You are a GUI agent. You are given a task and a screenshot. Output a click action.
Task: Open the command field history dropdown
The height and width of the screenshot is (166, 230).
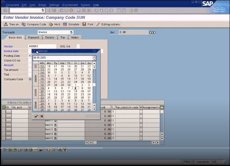click(43, 10)
